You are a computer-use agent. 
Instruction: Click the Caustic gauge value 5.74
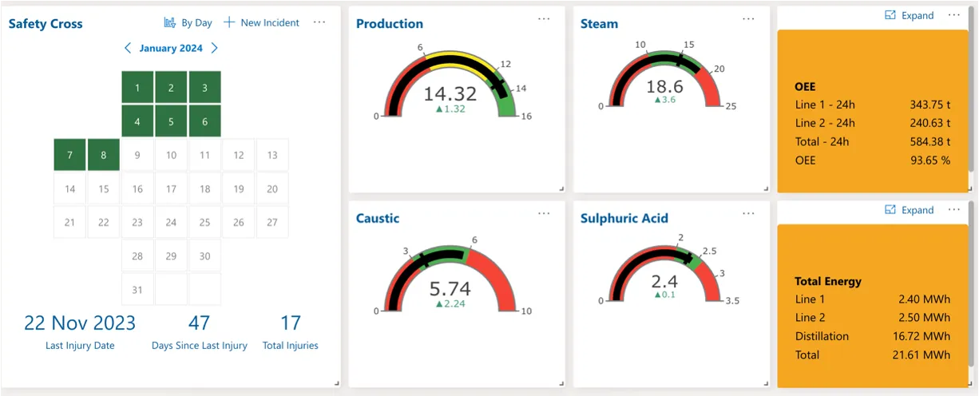point(450,289)
